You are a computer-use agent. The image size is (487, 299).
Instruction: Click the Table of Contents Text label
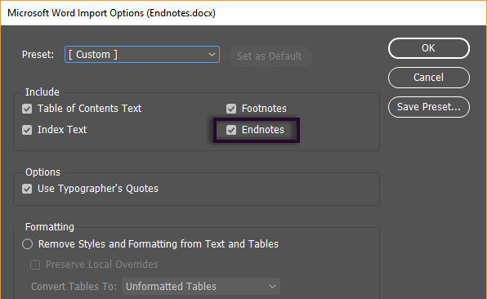coord(89,109)
